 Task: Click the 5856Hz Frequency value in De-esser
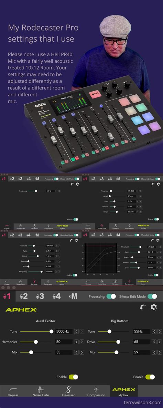50,272
